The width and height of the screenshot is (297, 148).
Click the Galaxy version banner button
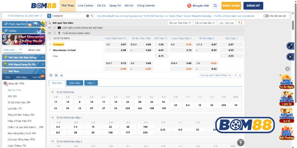[24, 30]
